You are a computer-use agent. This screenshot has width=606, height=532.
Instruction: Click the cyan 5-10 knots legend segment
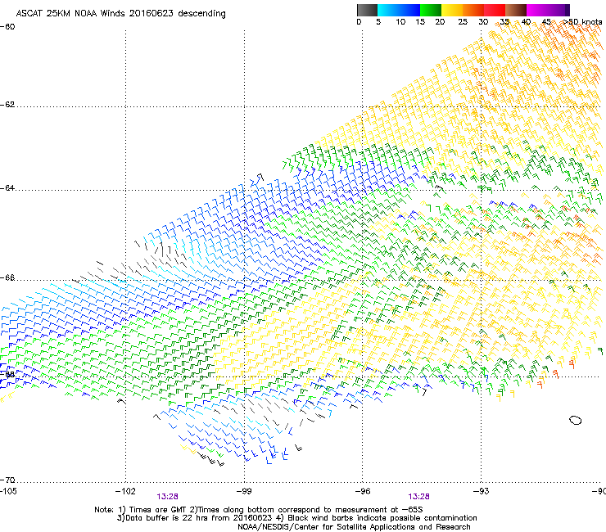387,10
